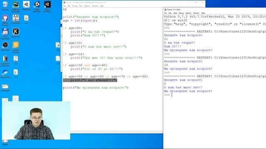Open Run menu in the editor

tap(81, 6)
